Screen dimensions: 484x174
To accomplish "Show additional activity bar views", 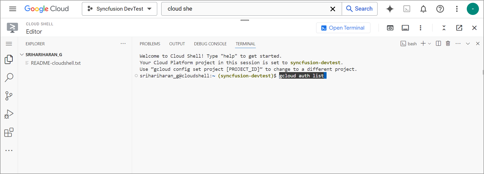I will click(x=9, y=150).
